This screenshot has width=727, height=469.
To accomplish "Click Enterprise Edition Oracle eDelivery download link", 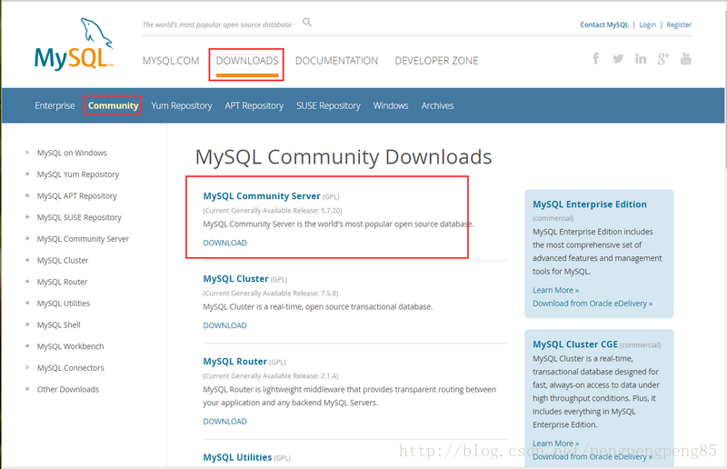I will 593,304.
